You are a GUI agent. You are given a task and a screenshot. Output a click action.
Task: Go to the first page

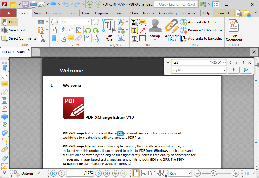click(54, 173)
